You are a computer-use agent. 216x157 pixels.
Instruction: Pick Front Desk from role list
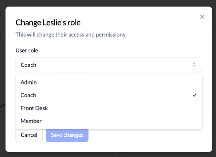point(109,108)
